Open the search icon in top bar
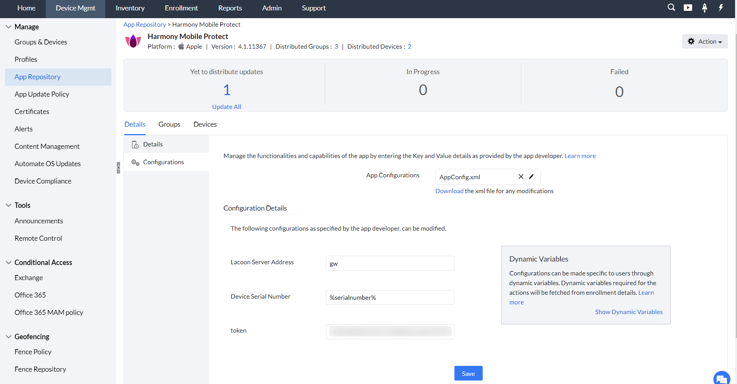 pyautogui.click(x=671, y=8)
